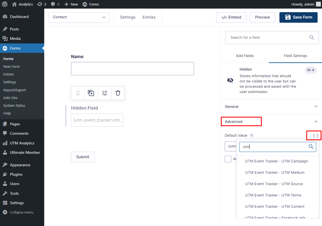
Task: Collapse the admin sidebar menu
Action: pyautogui.click(x=22, y=212)
